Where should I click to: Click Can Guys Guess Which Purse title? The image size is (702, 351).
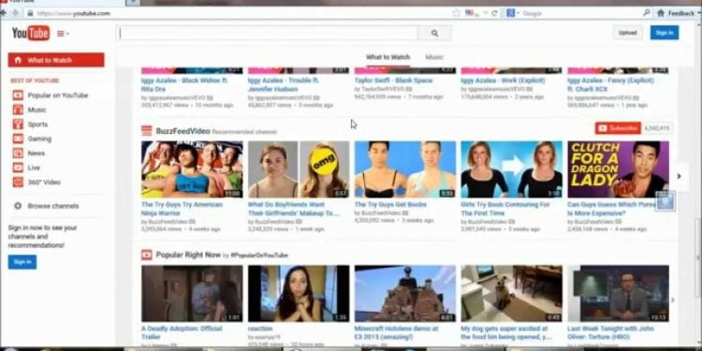pos(612,209)
